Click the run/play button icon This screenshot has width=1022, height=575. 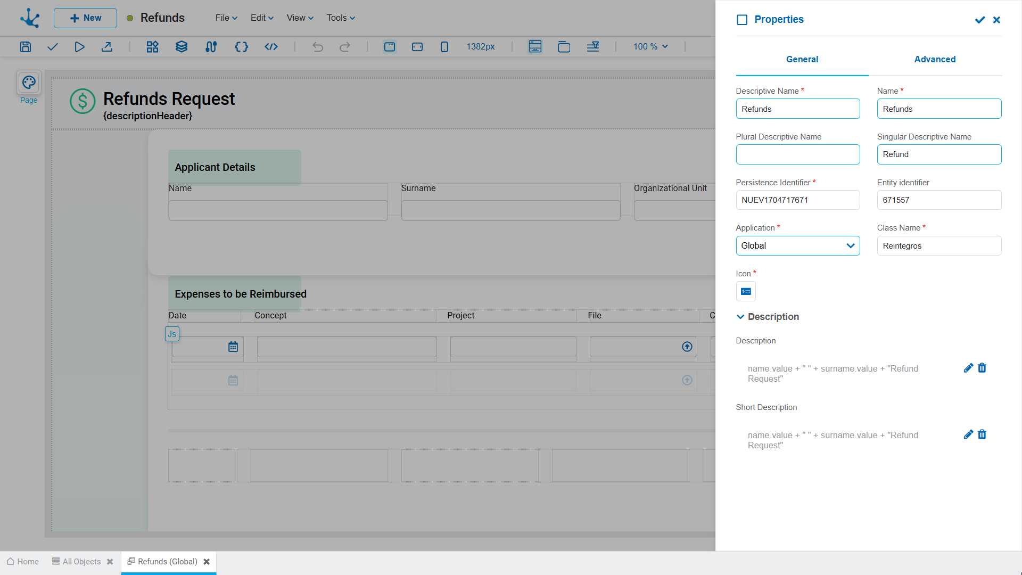tap(79, 46)
